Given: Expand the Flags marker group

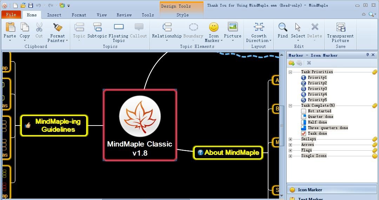Looking at the screenshot, I should pyautogui.click(x=290, y=150).
